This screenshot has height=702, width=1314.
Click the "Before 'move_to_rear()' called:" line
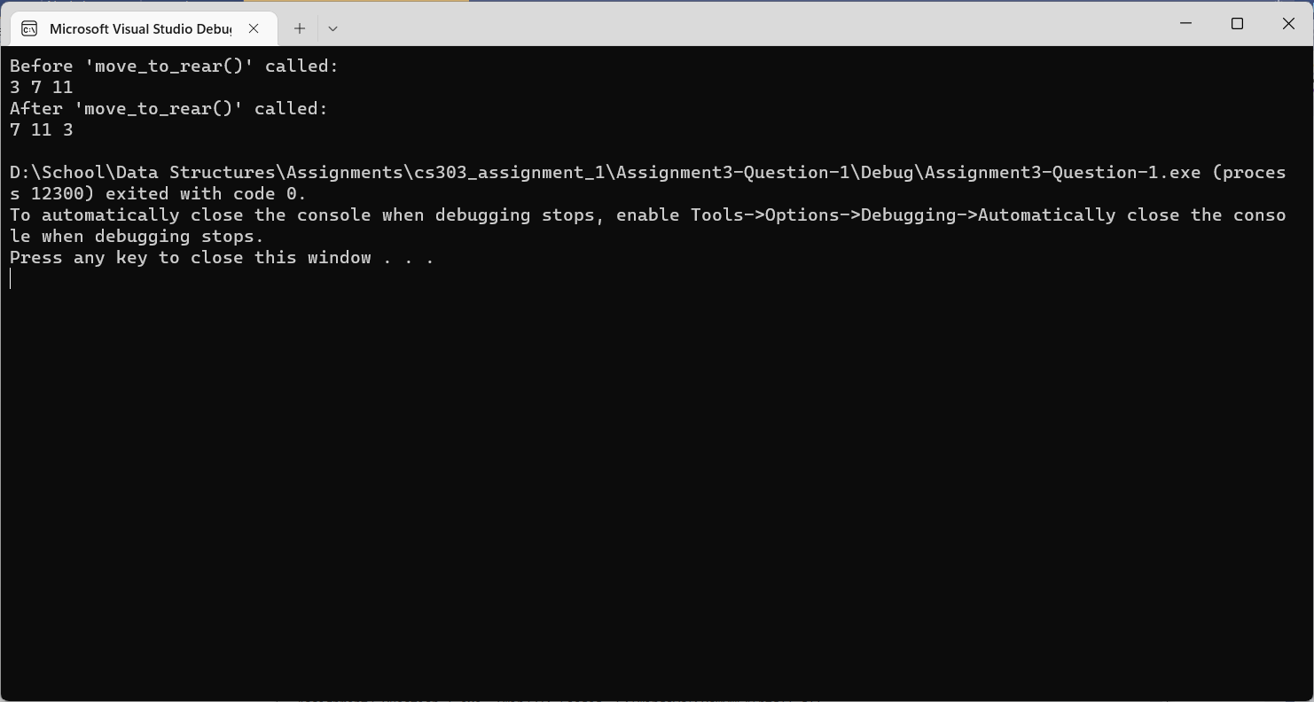173,66
